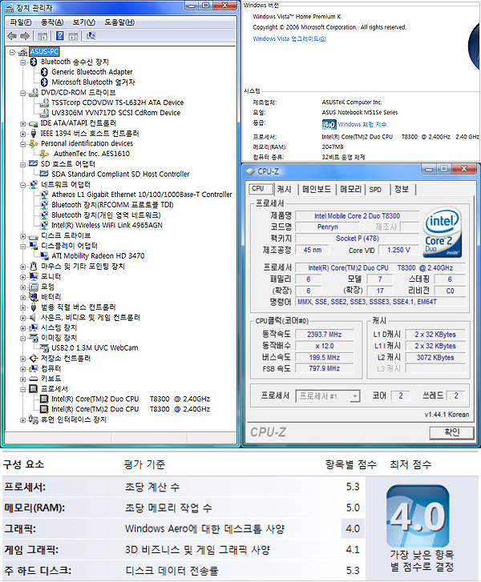Click the large 4.0 base score image
Screen dimensions: 481x582
coord(418,516)
